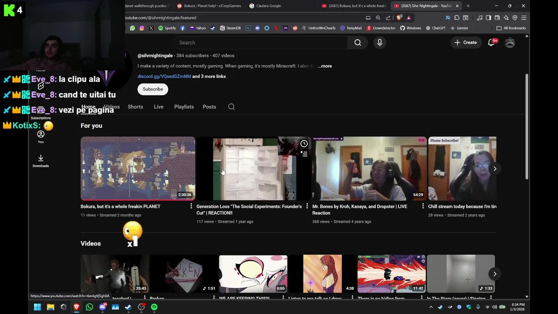Open SteamDB bookmark
Viewport: 558px width, 314px height.
click(x=230, y=28)
